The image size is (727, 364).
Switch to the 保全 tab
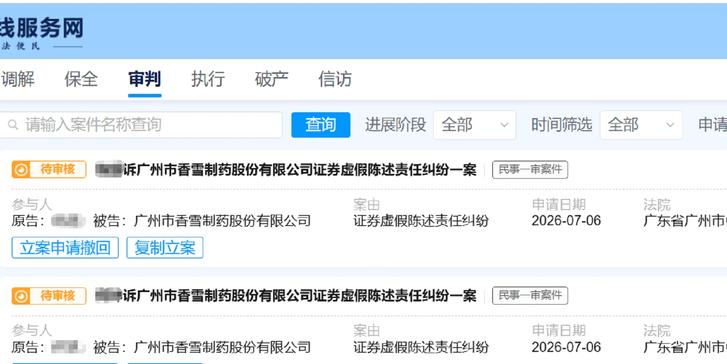pos(81,79)
